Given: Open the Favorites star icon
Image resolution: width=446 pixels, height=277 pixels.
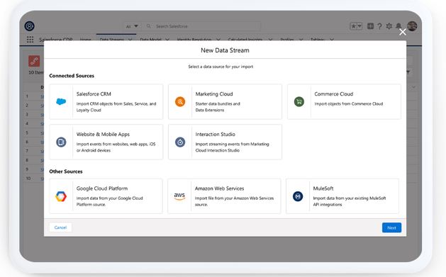Looking at the screenshot, I should pyautogui.click(x=354, y=26).
